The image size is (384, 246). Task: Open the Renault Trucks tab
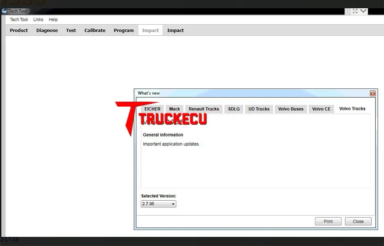204,109
